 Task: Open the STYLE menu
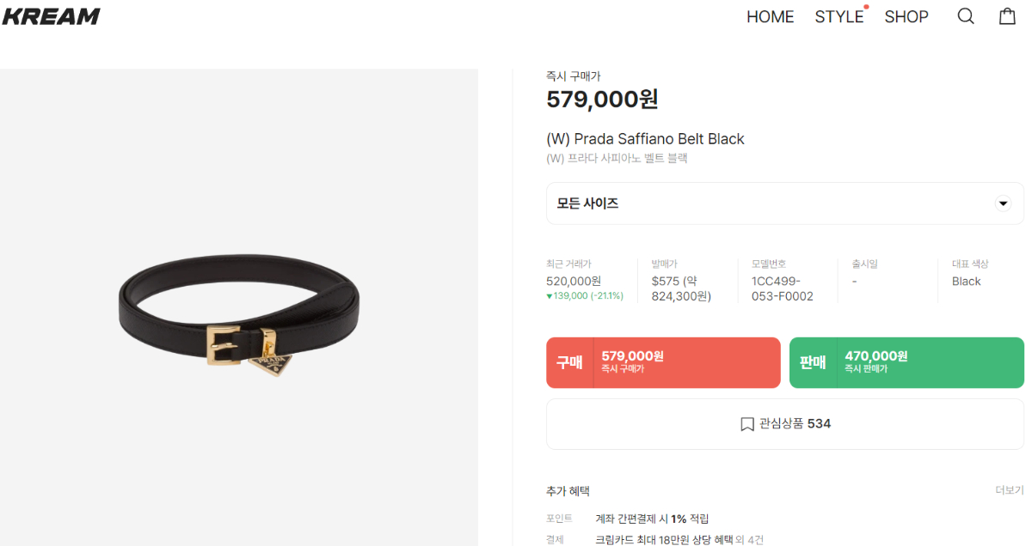pyautogui.click(x=838, y=16)
